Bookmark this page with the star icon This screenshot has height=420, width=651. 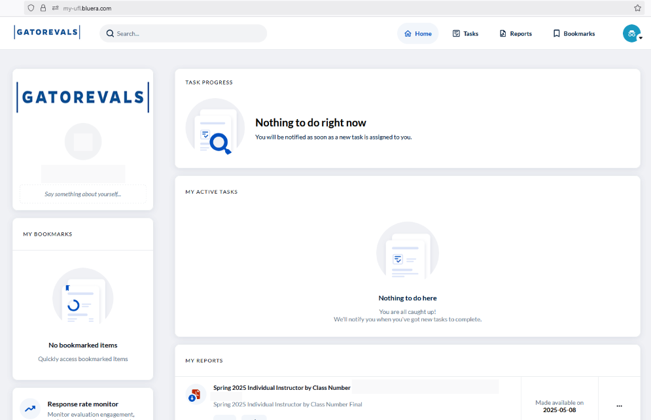(x=638, y=8)
